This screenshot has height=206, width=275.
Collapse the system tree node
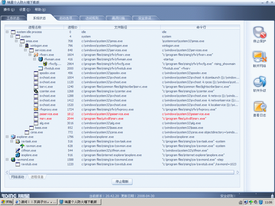pos(12,36)
